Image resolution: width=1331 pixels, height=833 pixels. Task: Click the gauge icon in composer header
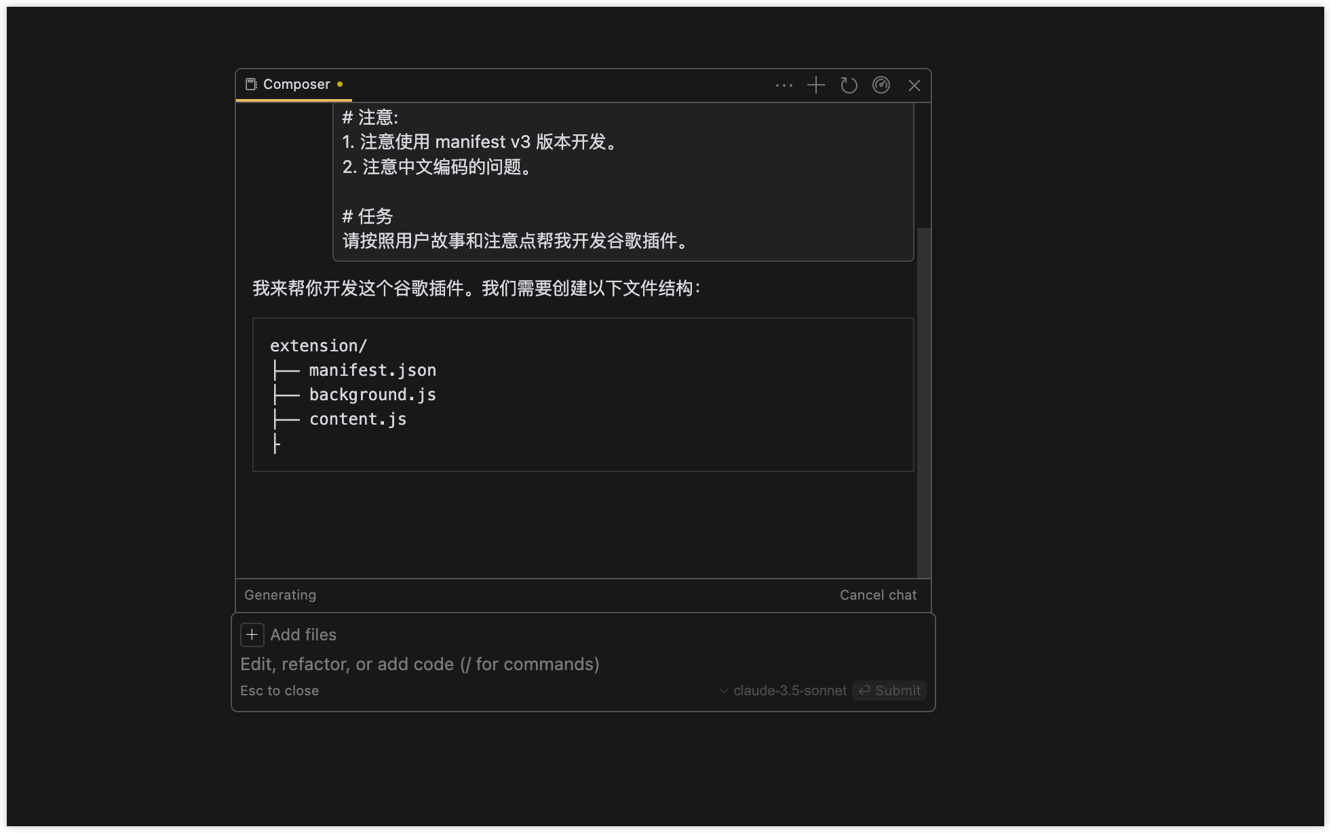pos(881,85)
